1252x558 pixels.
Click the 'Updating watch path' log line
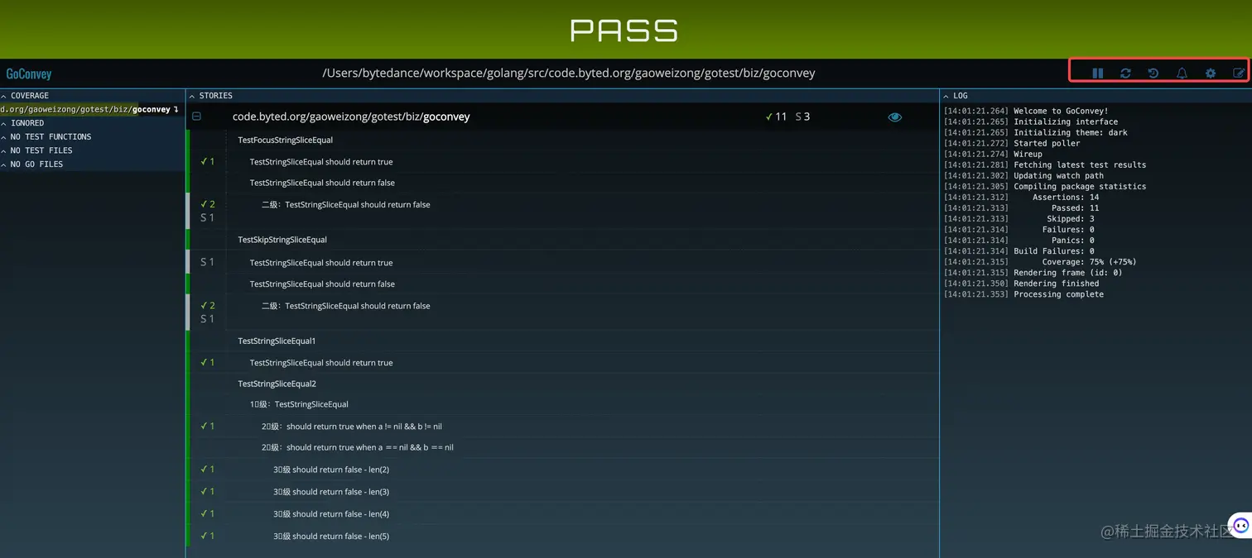1023,176
